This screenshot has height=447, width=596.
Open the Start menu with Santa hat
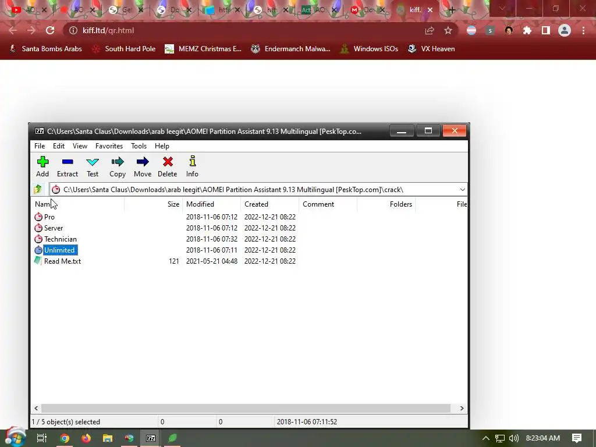(15, 438)
